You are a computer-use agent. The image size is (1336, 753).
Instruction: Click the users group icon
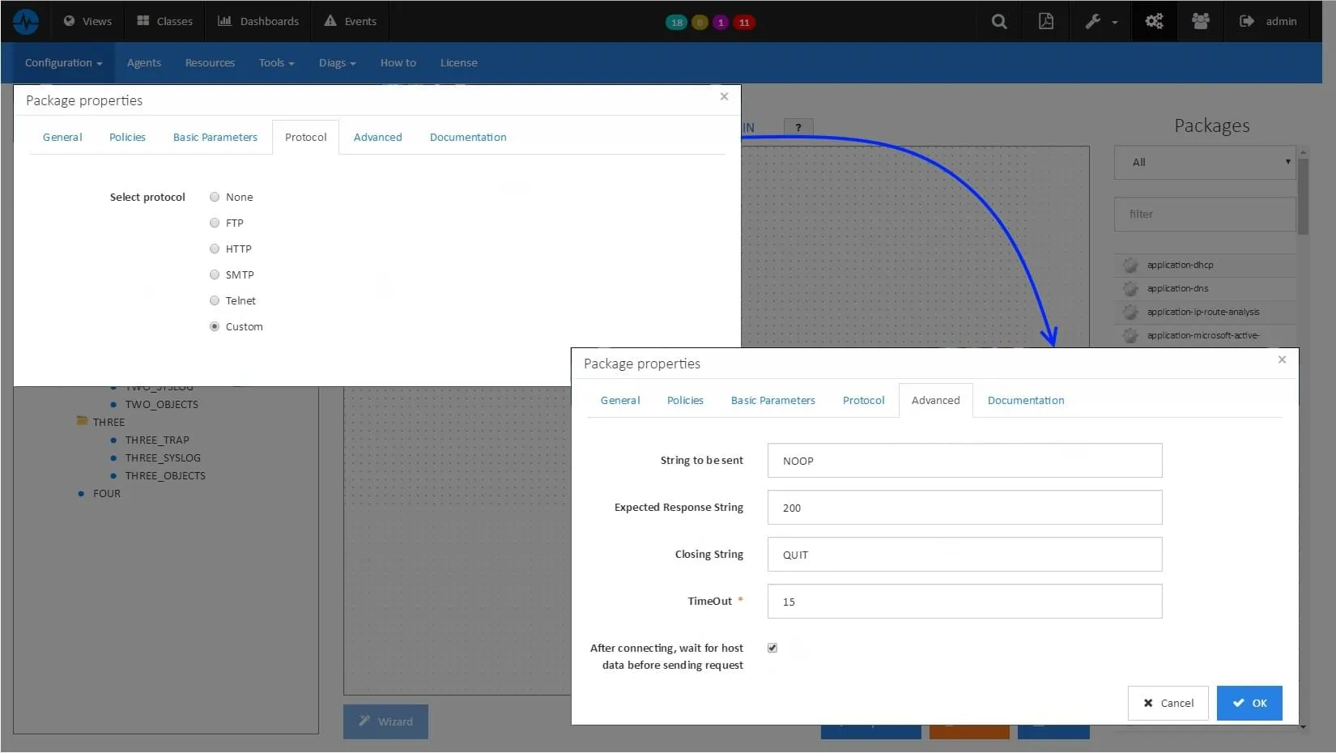point(1201,22)
